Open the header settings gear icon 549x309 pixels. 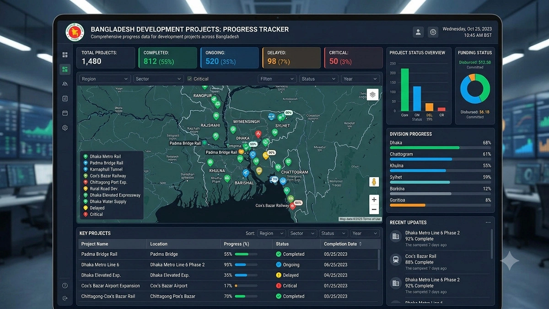pyautogui.click(x=433, y=32)
